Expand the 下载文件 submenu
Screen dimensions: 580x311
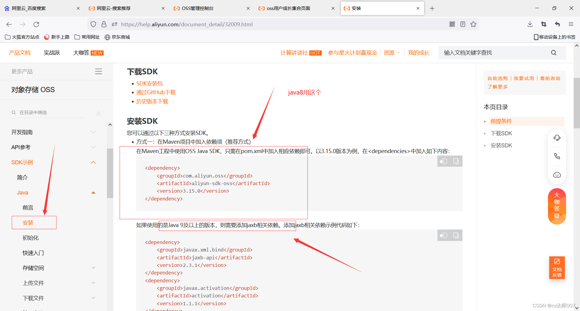[x=93, y=298]
